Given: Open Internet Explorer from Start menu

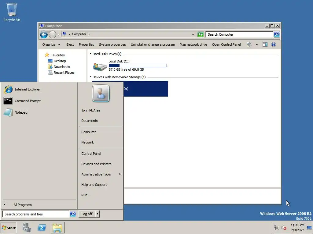Looking at the screenshot, I should click(22, 89).
